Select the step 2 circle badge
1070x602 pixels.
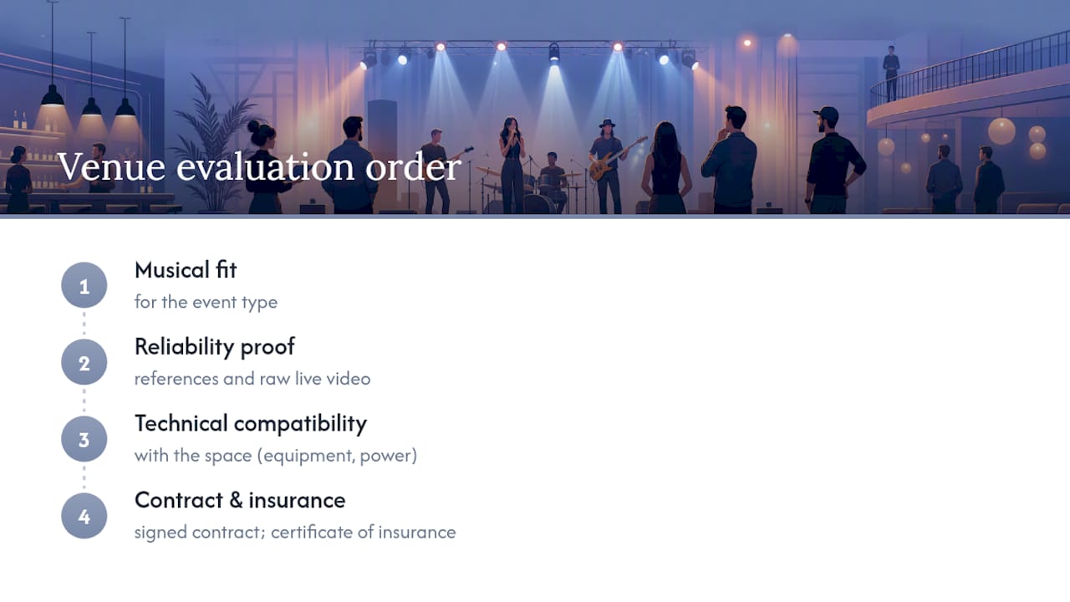click(x=84, y=363)
